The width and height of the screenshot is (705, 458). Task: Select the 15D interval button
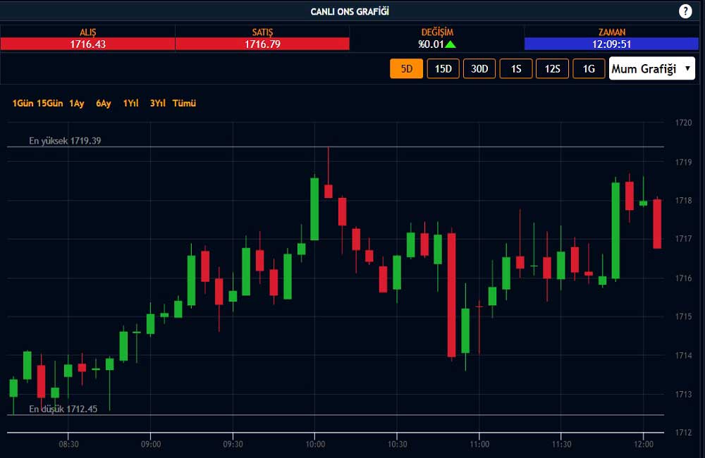[443, 69]
